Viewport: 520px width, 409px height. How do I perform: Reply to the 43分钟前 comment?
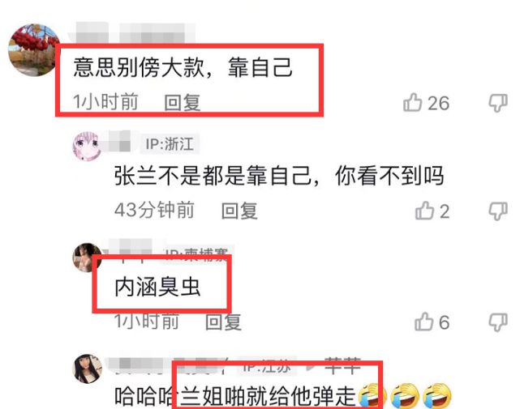239,211
